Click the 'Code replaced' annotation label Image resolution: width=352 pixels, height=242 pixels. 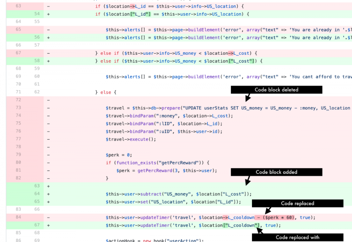point(297,203)
